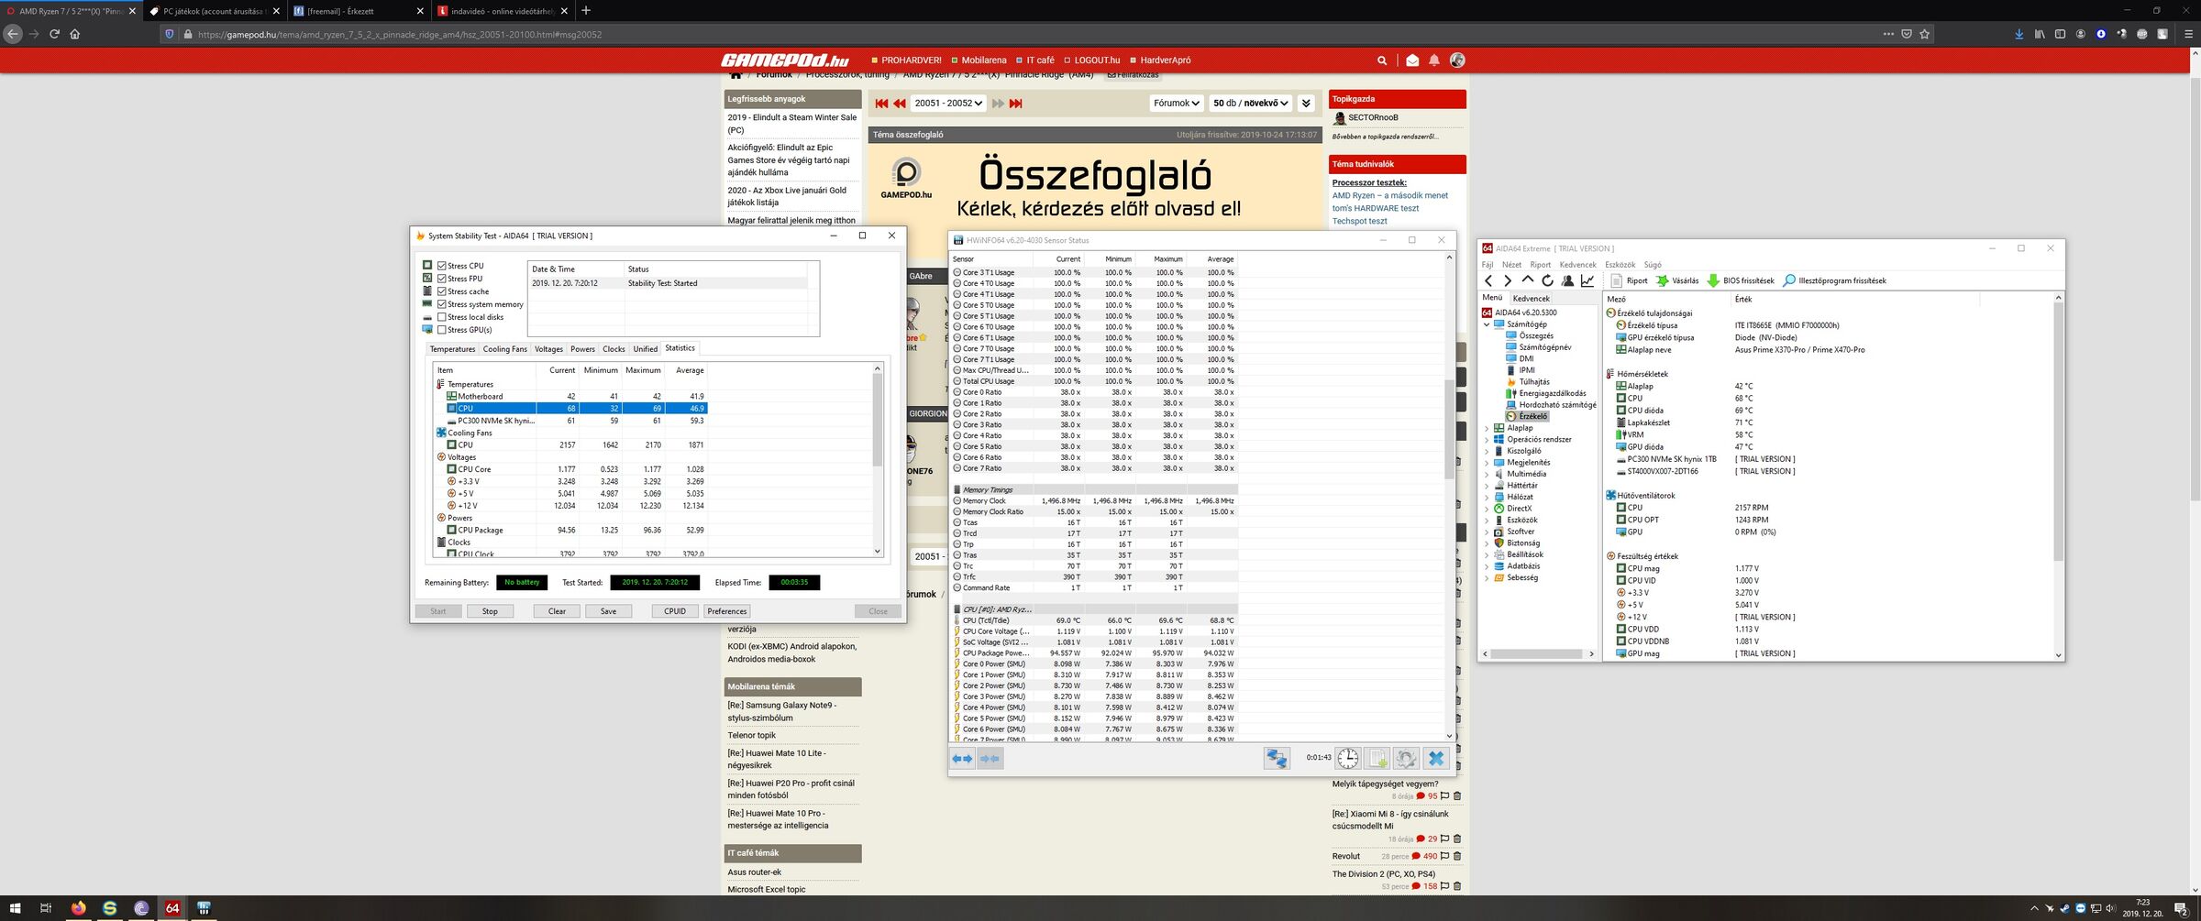Open Gamepod notifications bell icon
The width and height of the screenshot is (2201, 921).
[x=1434, y=60]
